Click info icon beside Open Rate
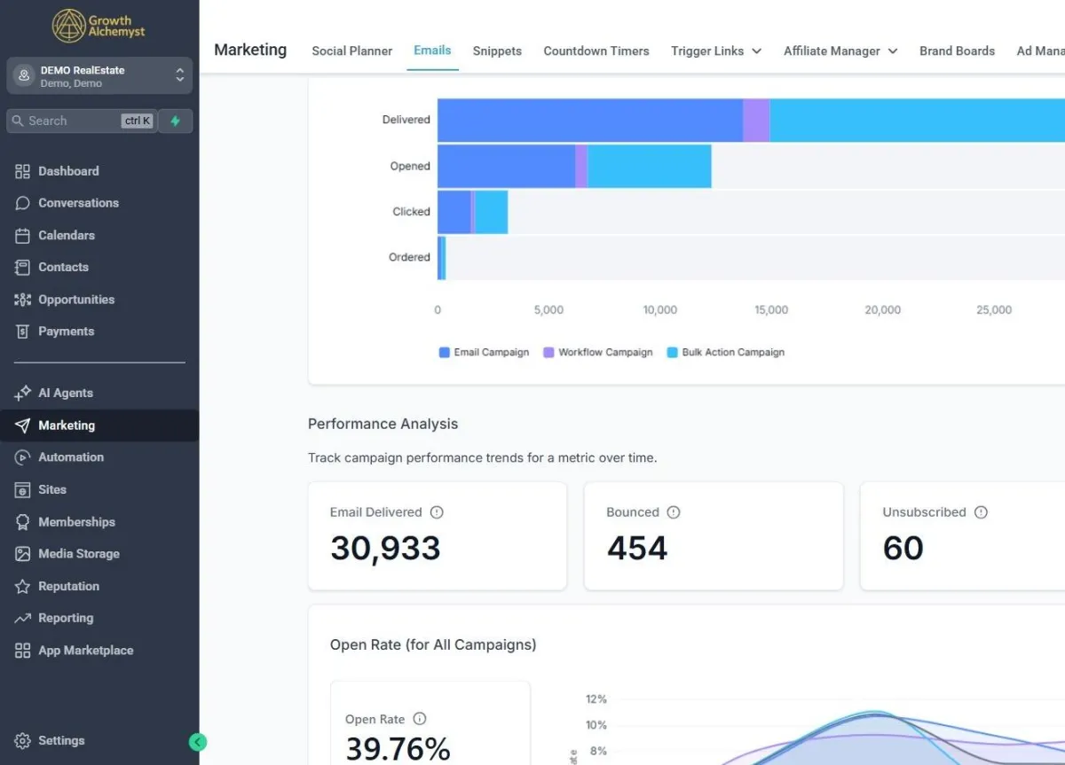Image resolution: width=1065 pixels, height=765 pixels. point(420,720)
